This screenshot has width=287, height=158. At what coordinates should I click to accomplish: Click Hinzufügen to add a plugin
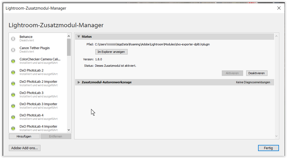click(x=24, y=136)
